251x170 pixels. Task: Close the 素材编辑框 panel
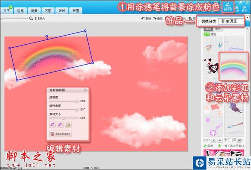tap(85, 90)
